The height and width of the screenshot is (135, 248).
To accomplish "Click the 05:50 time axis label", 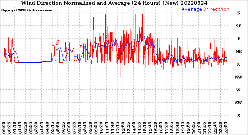I will pos(58,128).
